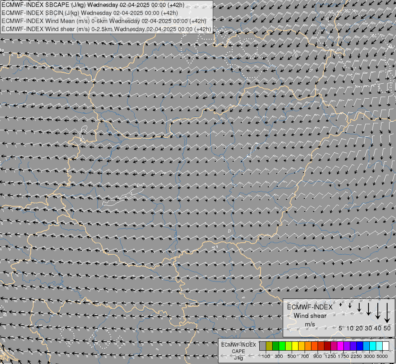Click the 10 m/s wind shear legend arrow
Viewport: 396px width, 364px height.
point(350,305)
